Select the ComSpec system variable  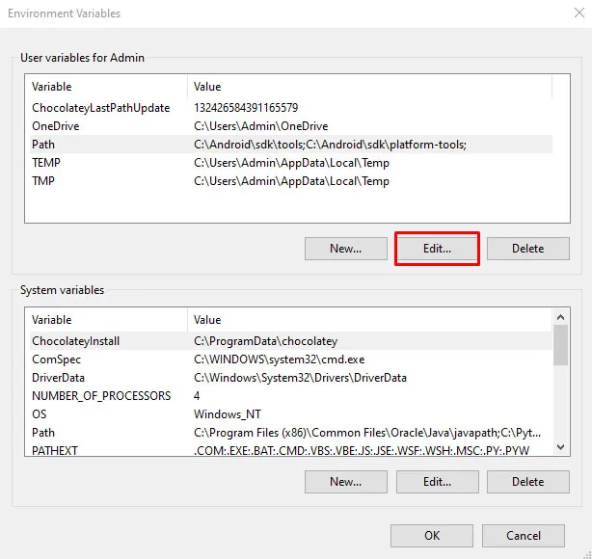pyautogui.click(x=56, y=359)
